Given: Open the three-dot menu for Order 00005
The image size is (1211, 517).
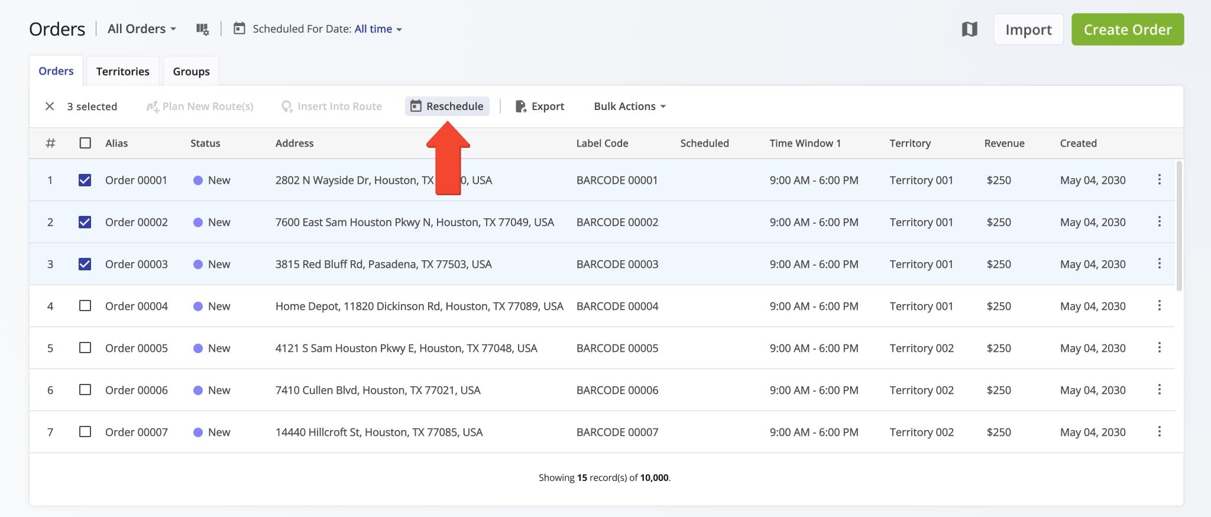Looking at the screenshot, I should tap(1159, 347).
